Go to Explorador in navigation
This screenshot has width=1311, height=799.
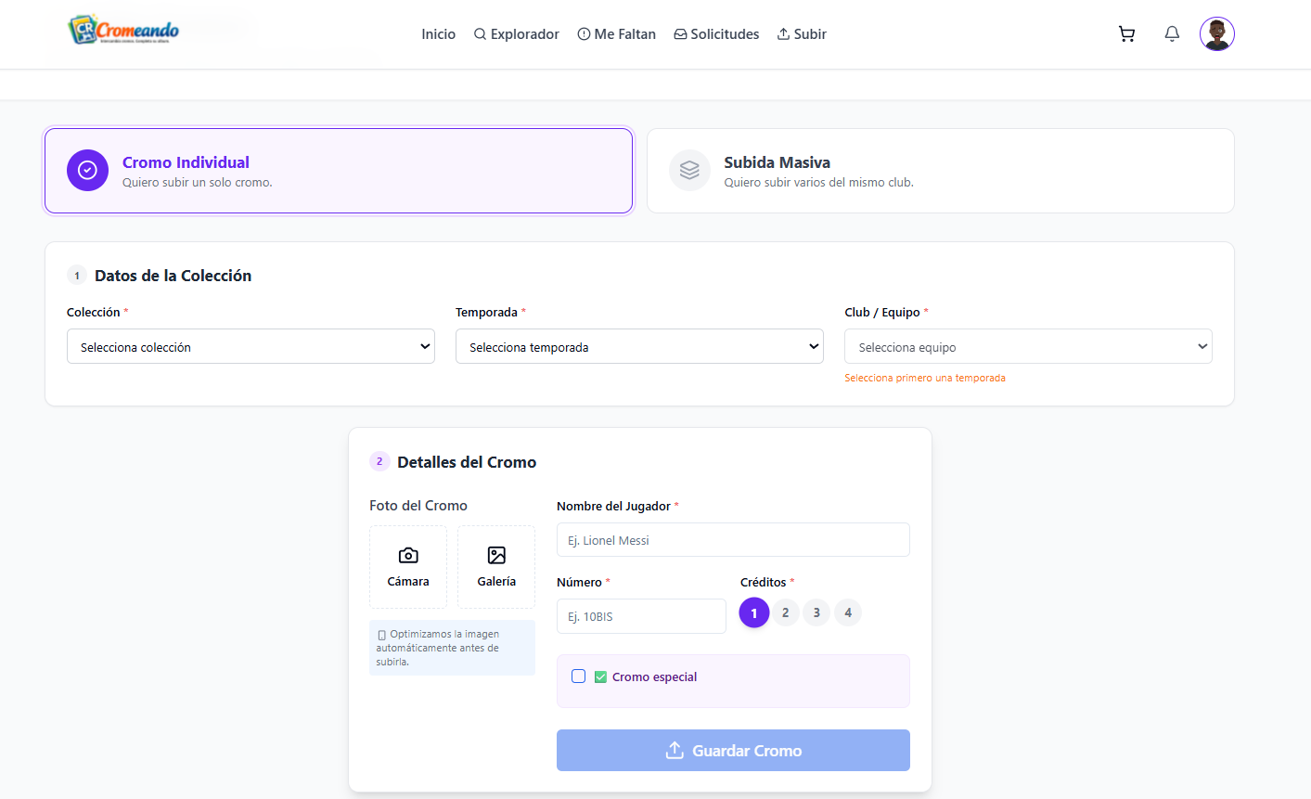[516, 34]
